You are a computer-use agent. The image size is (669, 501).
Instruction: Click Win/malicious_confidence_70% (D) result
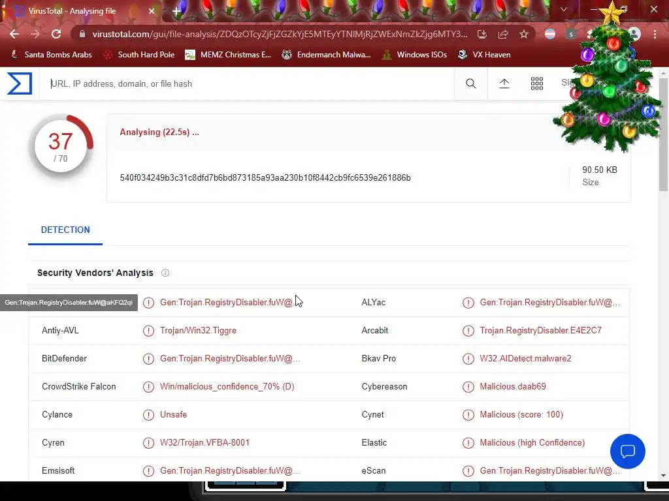[227, 387]
